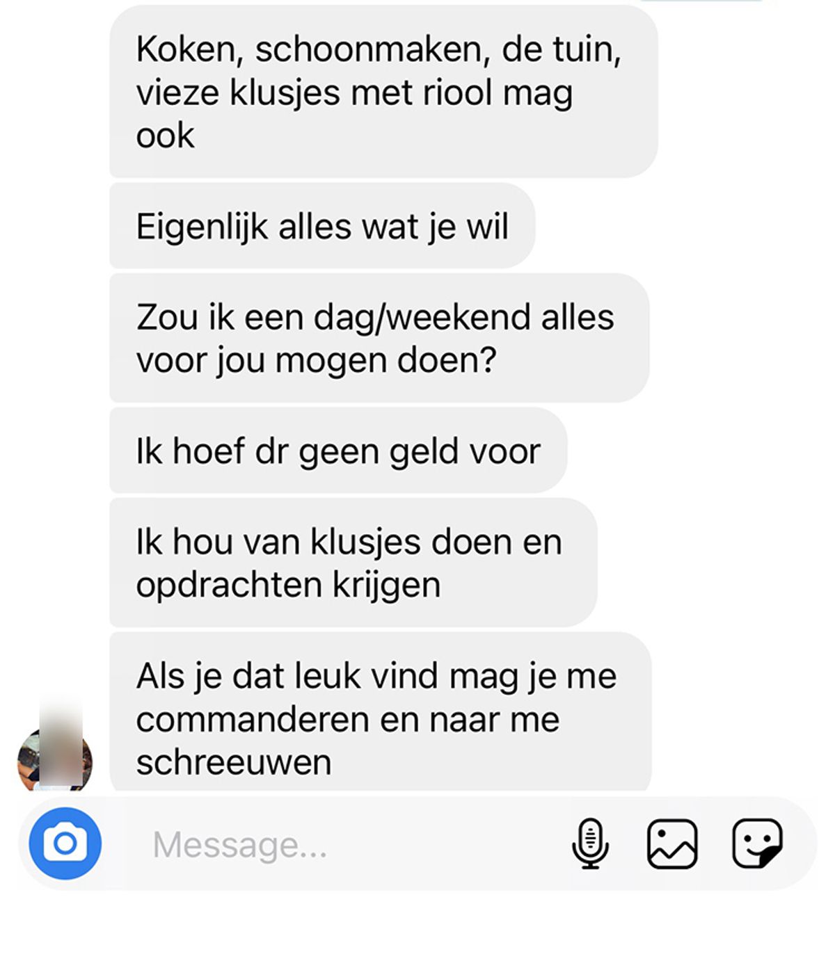Screen dimensions: 835x968
Task: Click the word 'schreeuwen' in last message
Action: (x=234, y=762)
